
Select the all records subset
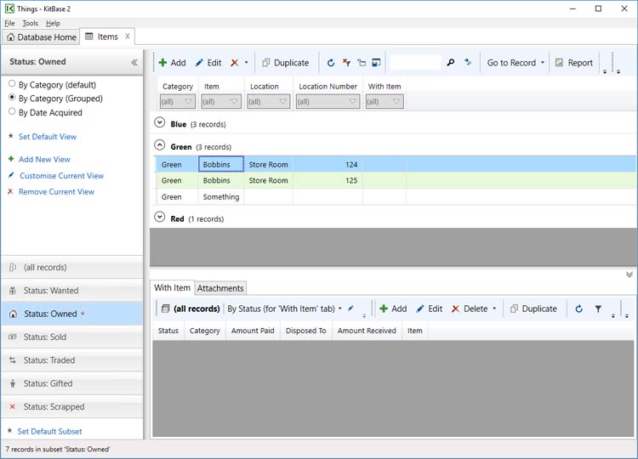tap(72, 267)
